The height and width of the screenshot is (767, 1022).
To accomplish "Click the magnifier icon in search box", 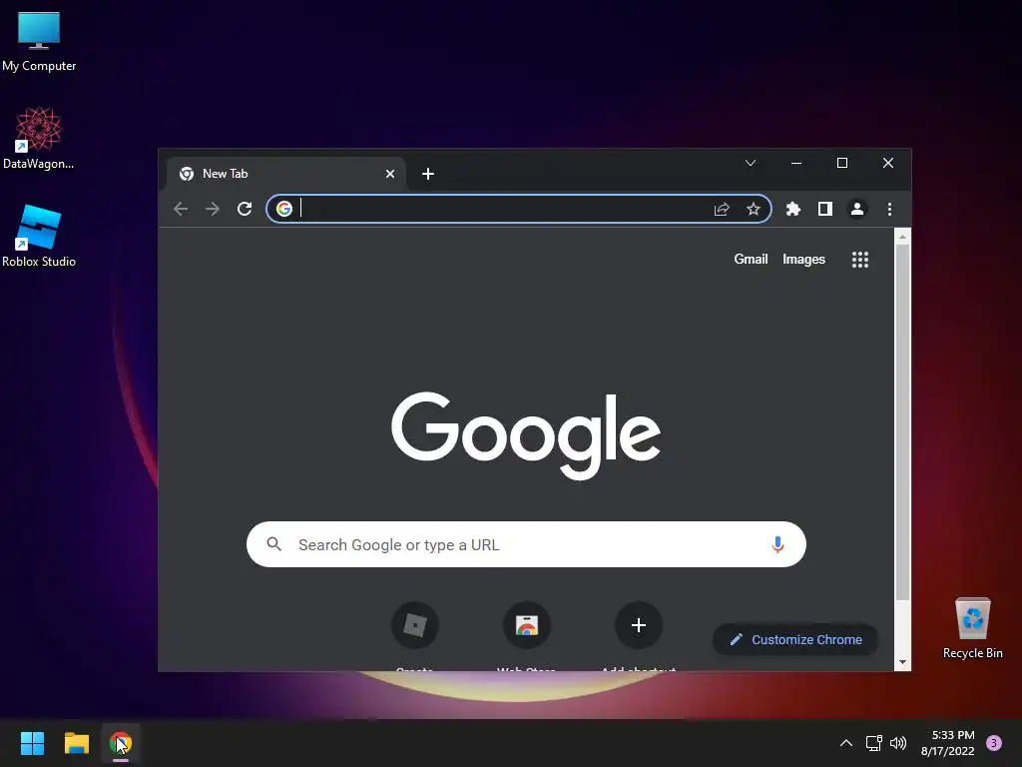I will point(274,544).
